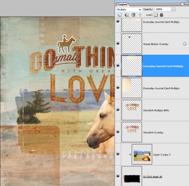
Task: Select the Horse Sticker Overlay layer name
Action: click(156, 44)
